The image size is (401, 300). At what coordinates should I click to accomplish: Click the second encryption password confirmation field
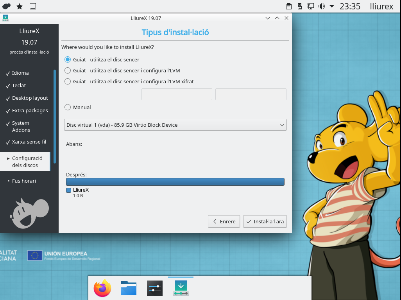(251, 94)
